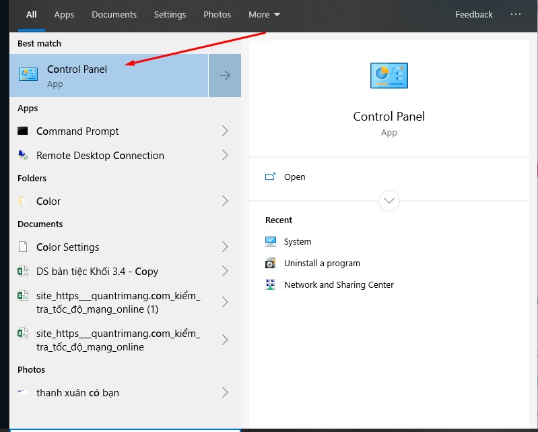This screenshot has width=538, height=432.
Task: Click the Color folder icon
Action: click(24, 202)
